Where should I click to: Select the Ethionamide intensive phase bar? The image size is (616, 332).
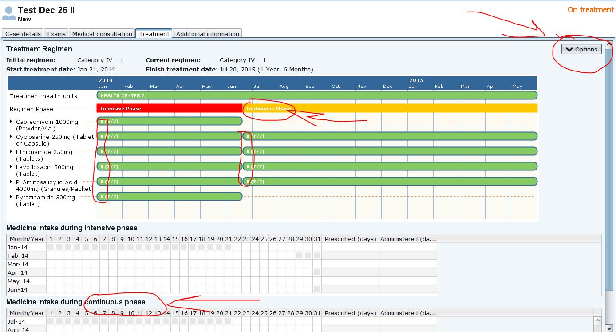(x=170, y=151)
